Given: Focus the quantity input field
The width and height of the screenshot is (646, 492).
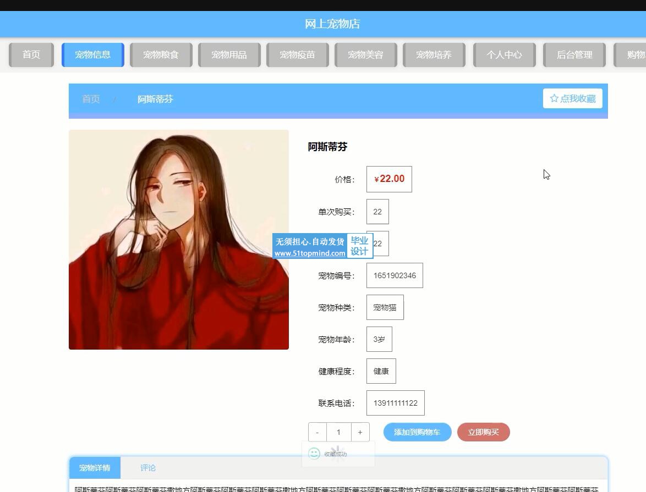Looking at the screenshot, I should click(338, 432).
